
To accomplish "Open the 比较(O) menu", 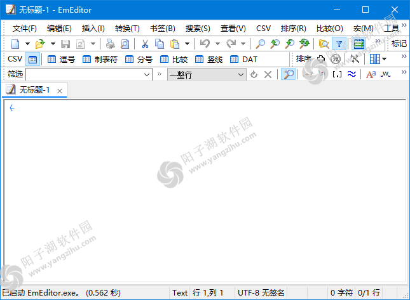I will tap(329, 28).
